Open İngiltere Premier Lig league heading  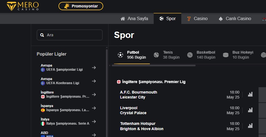(151, 82)
